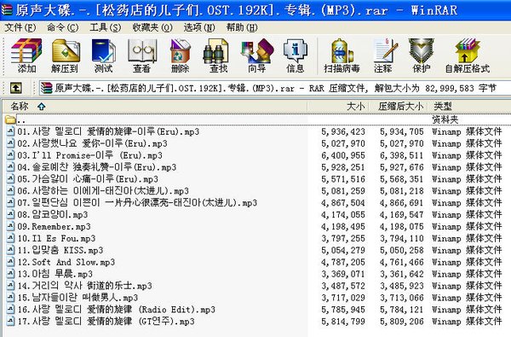Screen dimensions: 511x337
Task: Select file 07 一片丹心很漂亮.mp3
Action: (137, 202)
